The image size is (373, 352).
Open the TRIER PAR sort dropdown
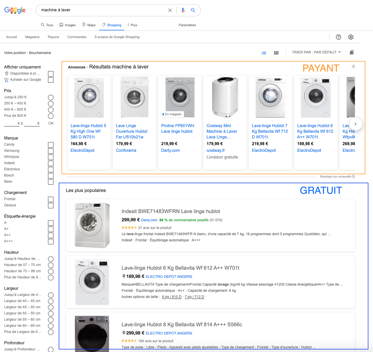click(x=316, y=52)
